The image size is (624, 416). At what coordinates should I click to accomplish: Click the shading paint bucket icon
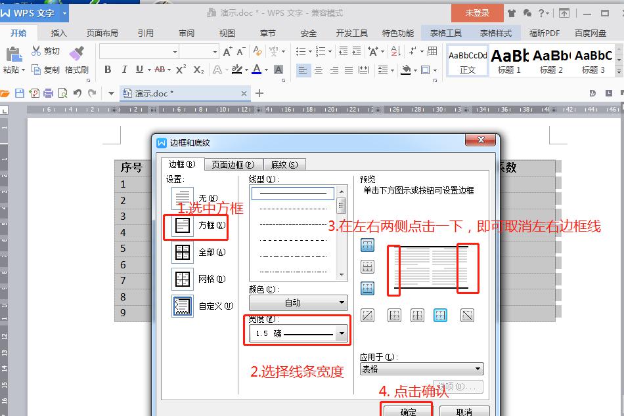[406, 70]
